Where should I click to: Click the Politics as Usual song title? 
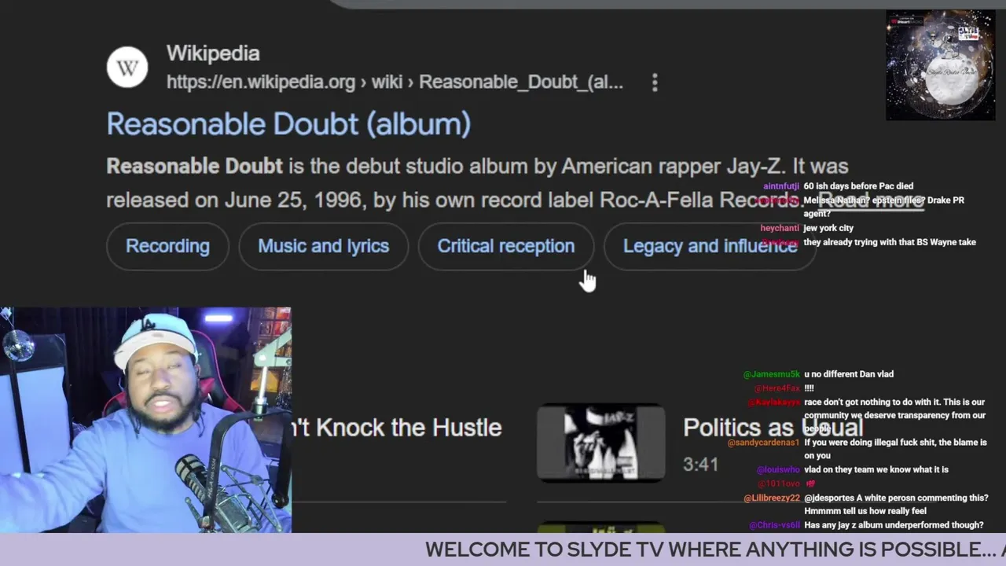[x=773, y=428]
